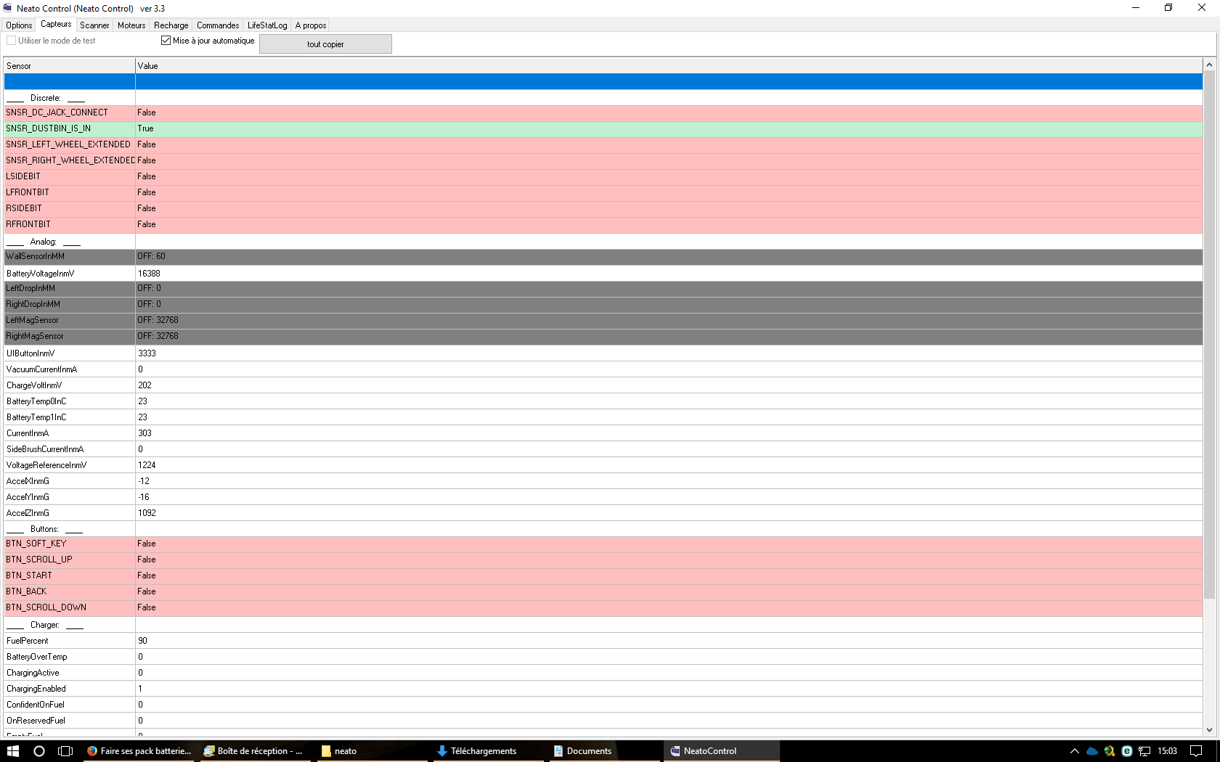Open the LifeStatLog tab

(x=267, y=25)
